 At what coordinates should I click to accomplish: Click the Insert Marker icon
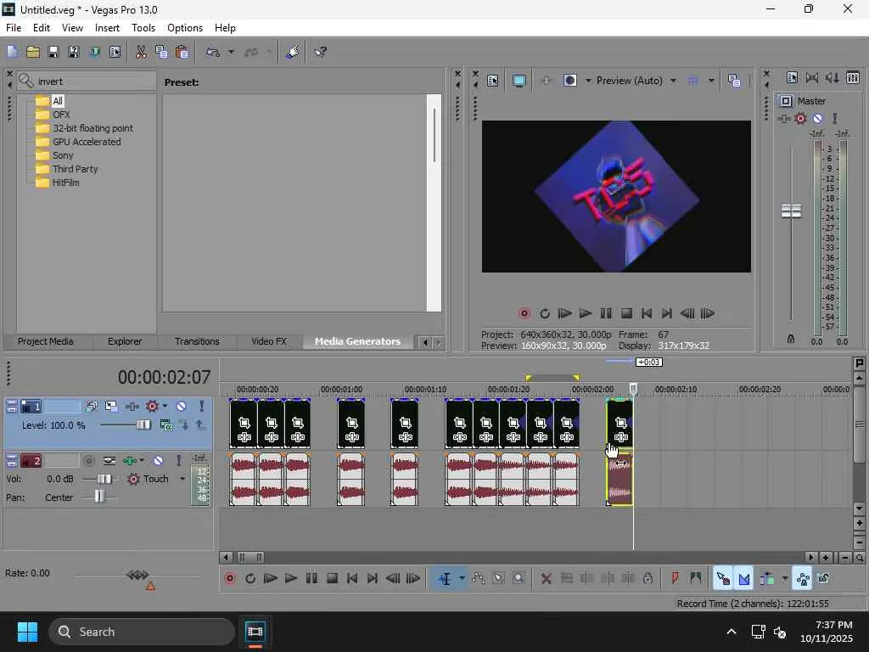[675, 579]
